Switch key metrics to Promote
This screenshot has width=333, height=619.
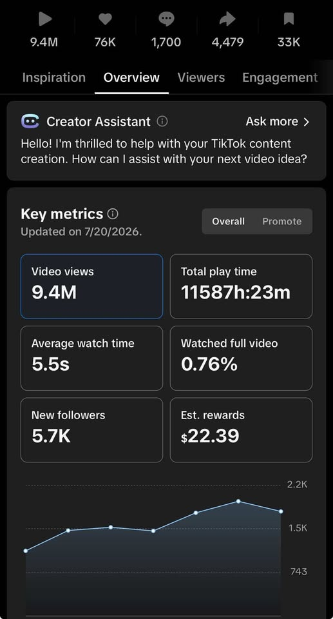point(281,221)
